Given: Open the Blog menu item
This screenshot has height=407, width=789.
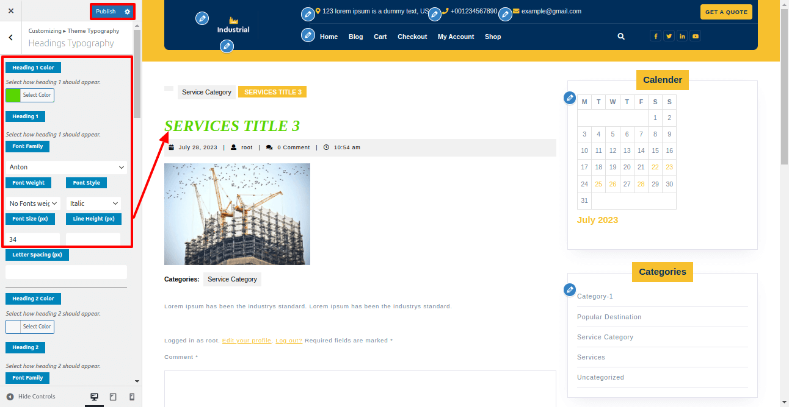Looking at the screenshot, I should tap(355, 37).
